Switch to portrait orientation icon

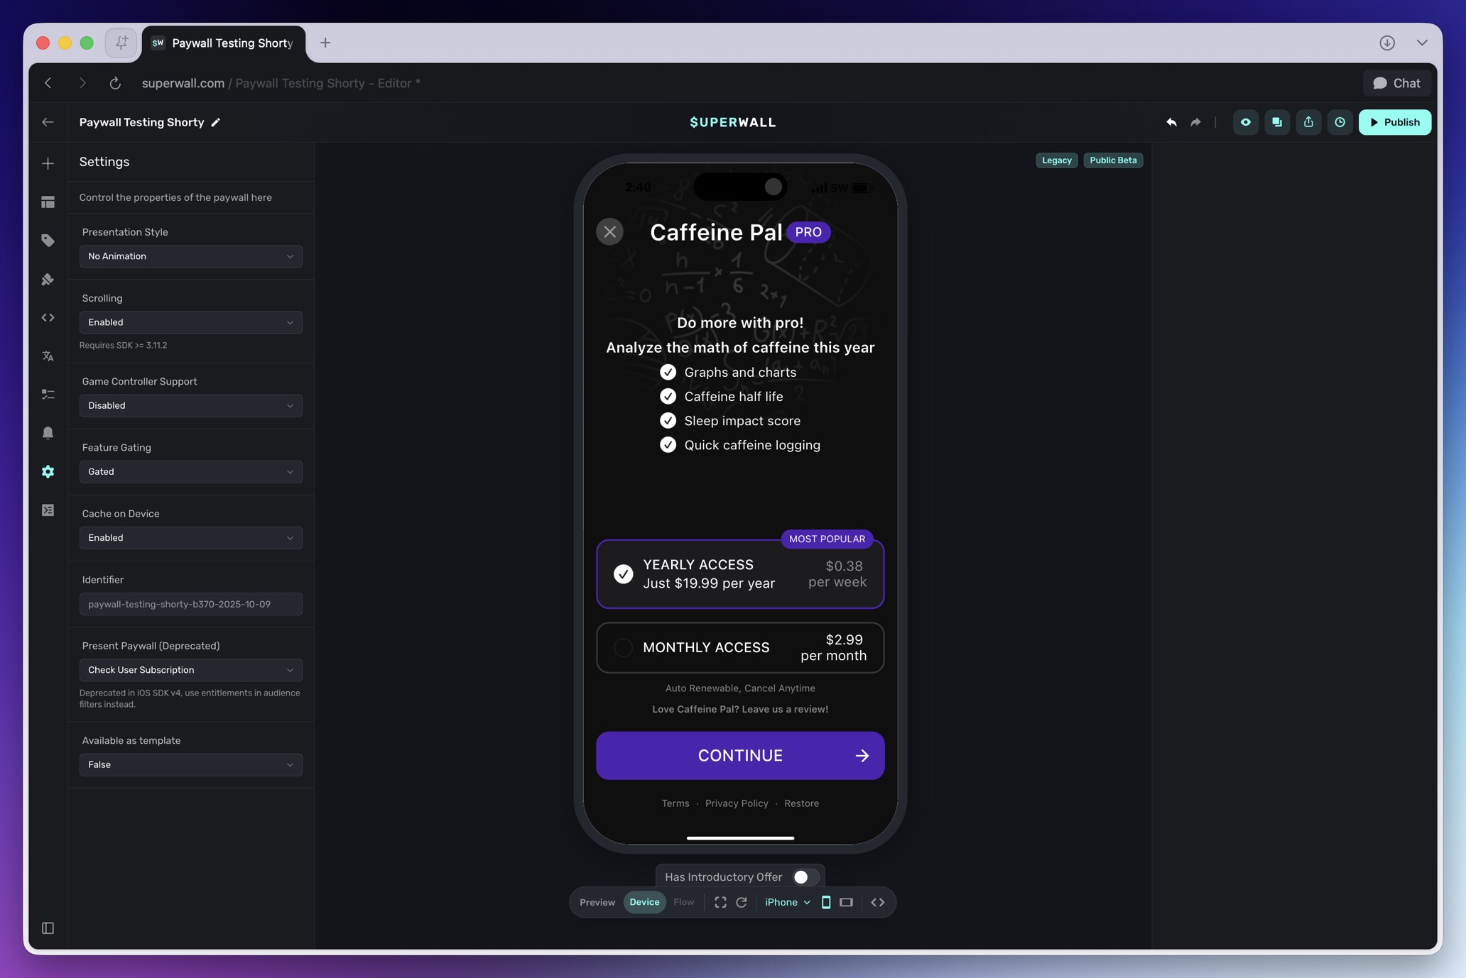(826, 902)
